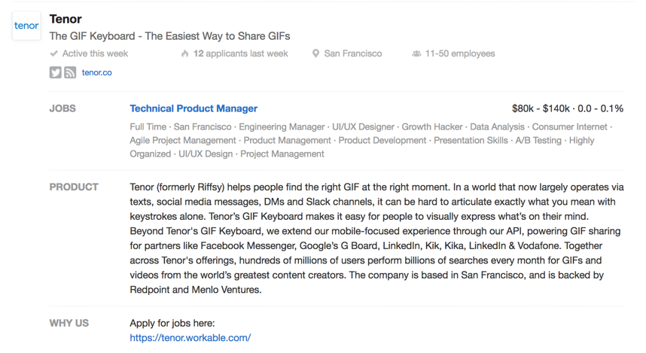Screen dimensions: 646x353
Task: Click the salary range '$80k - $140k · 0.0 - 0.1%'
Action: (x=568, y=108)
